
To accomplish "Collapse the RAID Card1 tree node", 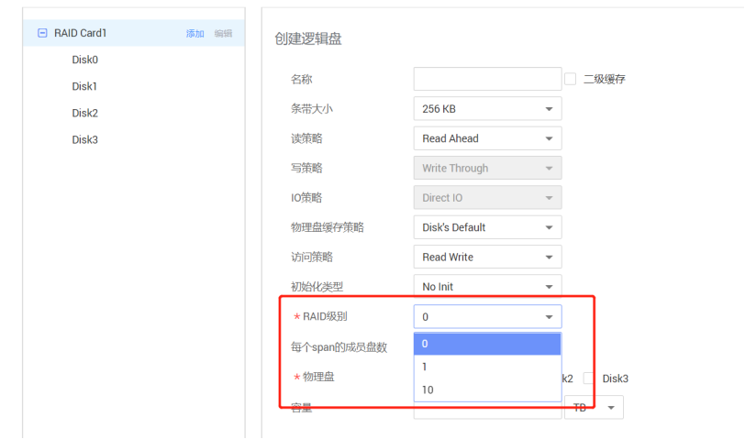I will click(42, 33).
